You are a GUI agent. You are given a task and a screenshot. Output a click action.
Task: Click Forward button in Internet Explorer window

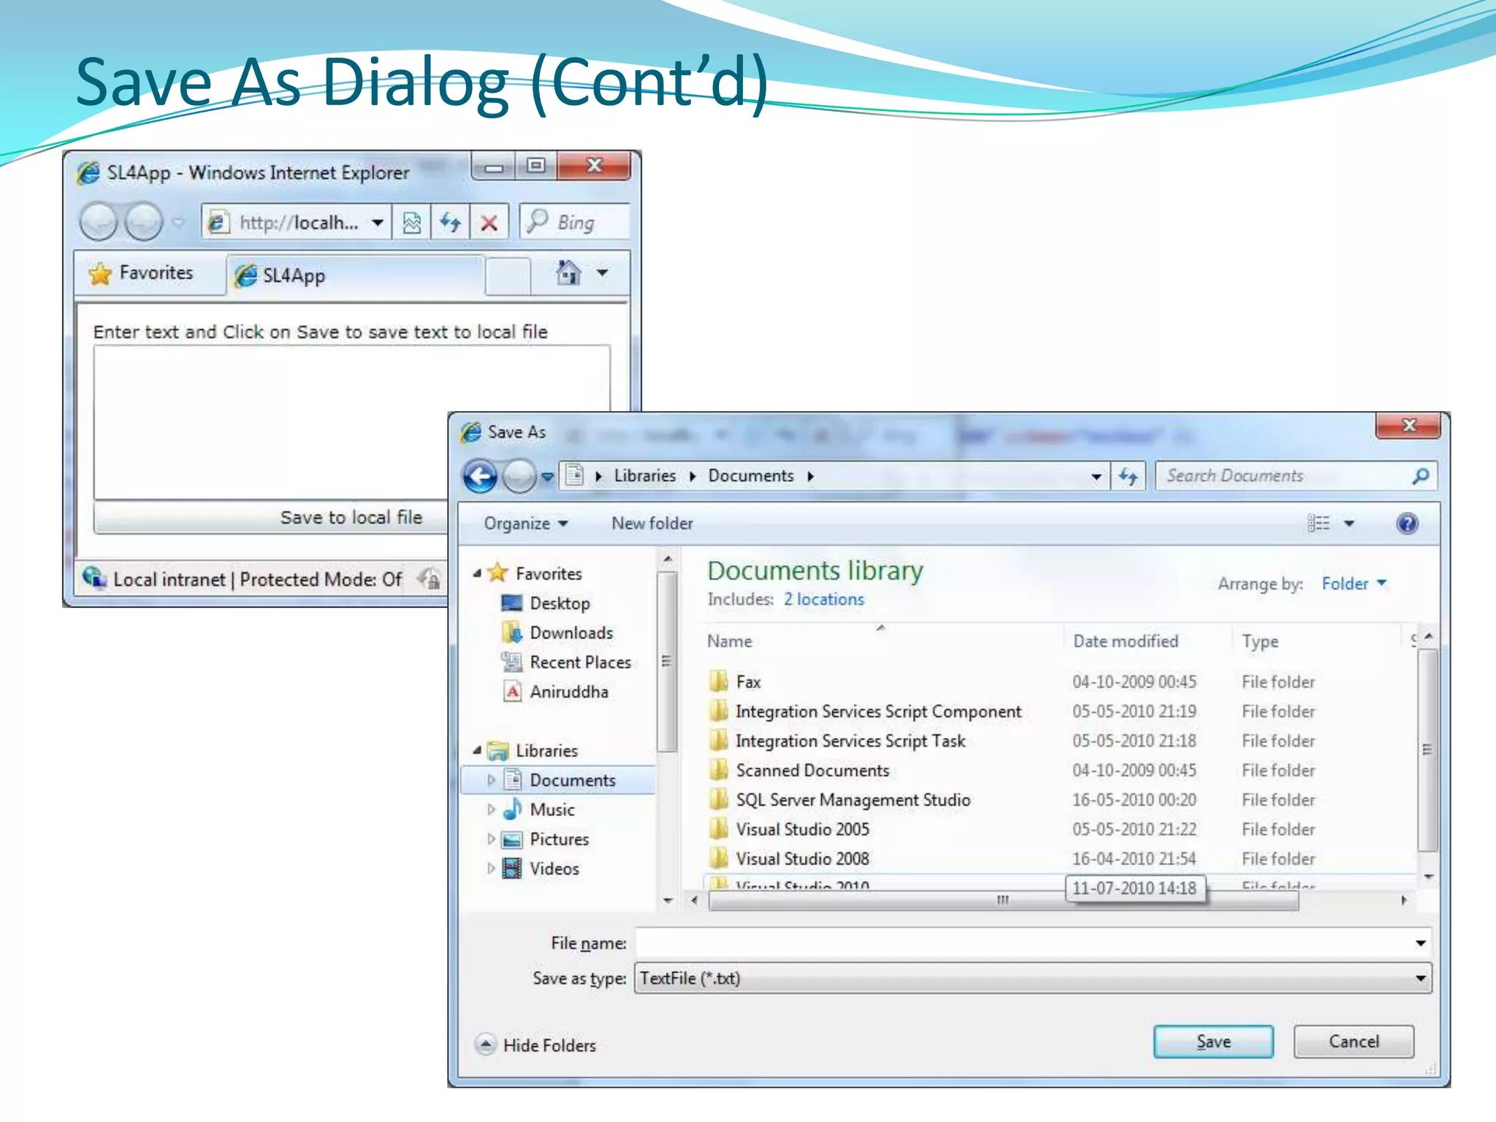click(x=144, y=222)
